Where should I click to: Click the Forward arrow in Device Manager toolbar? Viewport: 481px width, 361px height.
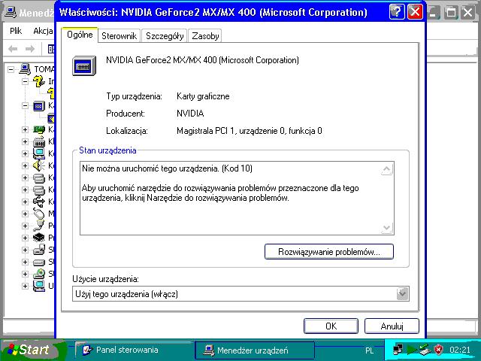tap(30, 49)
